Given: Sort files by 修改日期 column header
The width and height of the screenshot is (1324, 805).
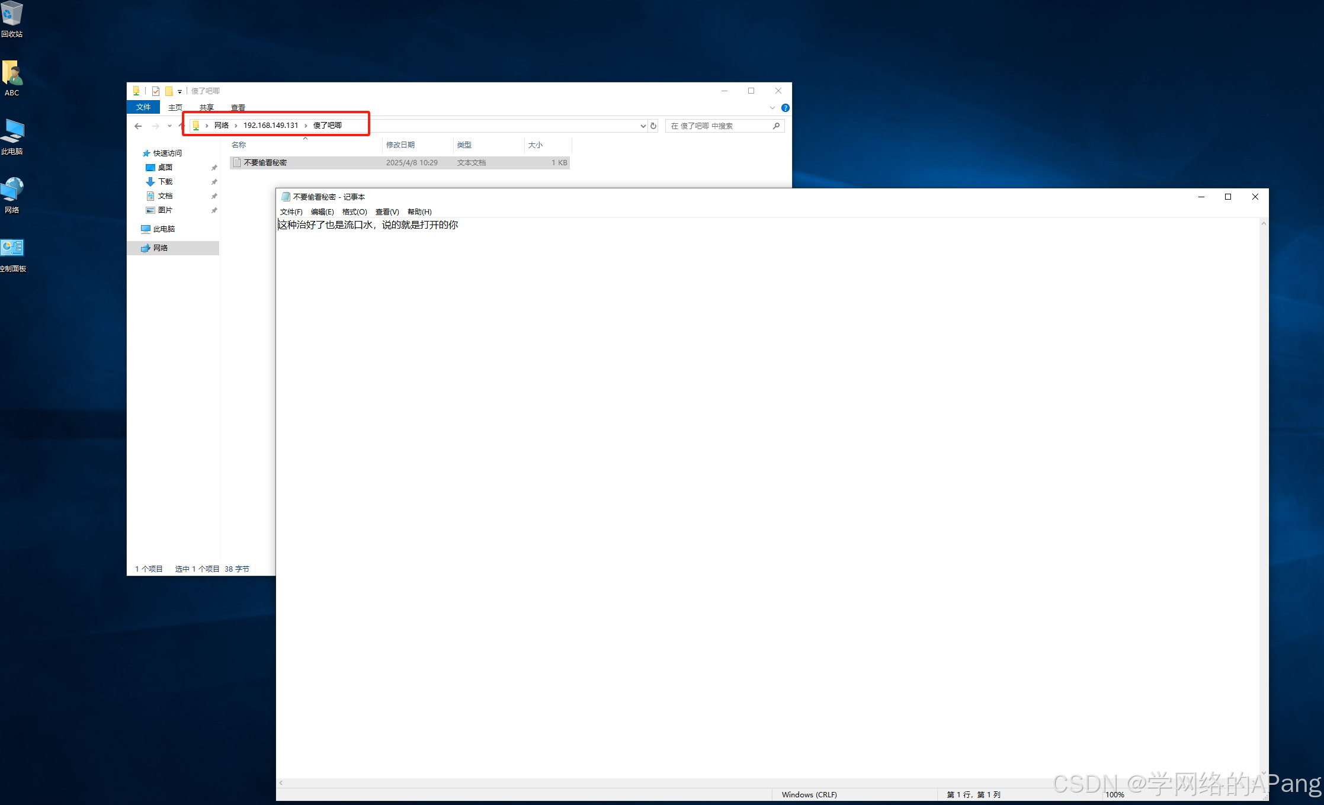Looking at the screenshot, I should [400, 145].
